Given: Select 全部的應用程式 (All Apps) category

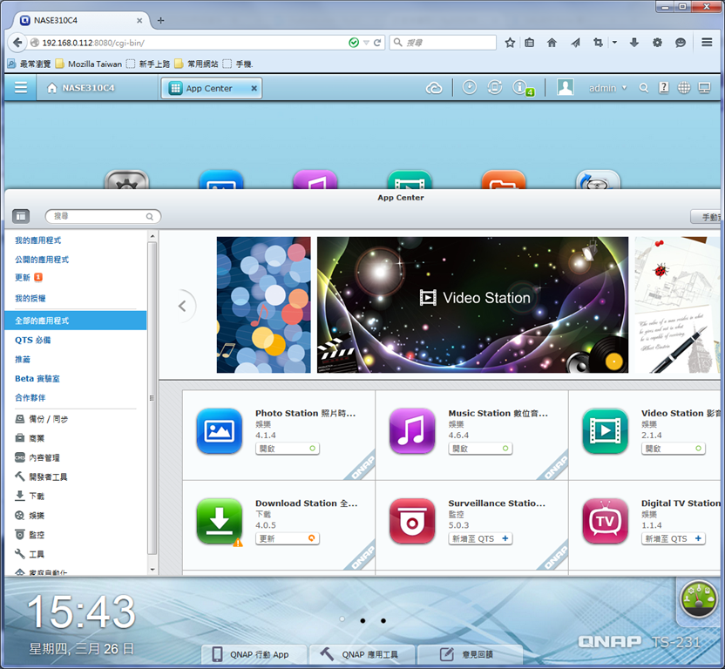Looking at the screenshot, I should (x=75, y=321).
